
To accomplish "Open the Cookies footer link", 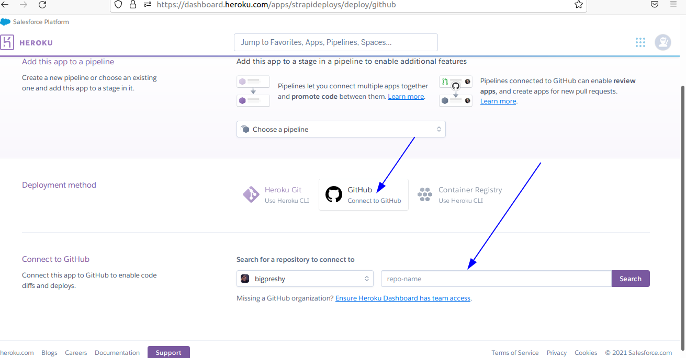I will point(586,353).
